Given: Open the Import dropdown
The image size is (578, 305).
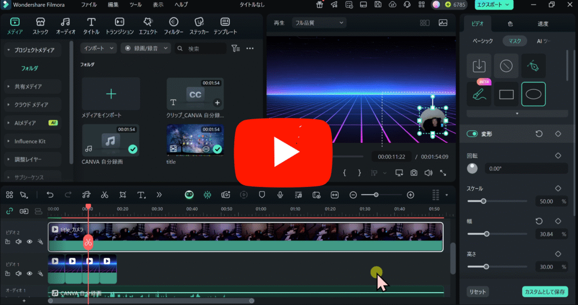Looking at the screenshot, I should [x=98, y=49].
